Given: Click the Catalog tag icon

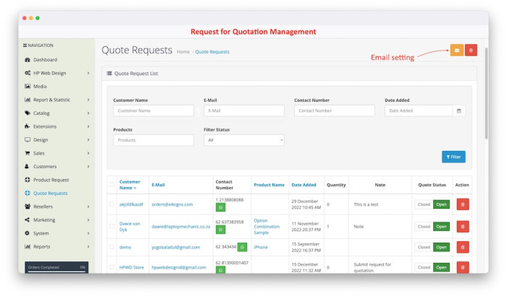Looking at the screenshot, I should tap(28, 113).
